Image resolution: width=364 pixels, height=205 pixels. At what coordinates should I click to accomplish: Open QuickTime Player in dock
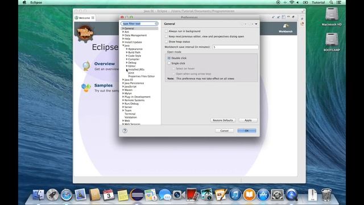[291, 195]
